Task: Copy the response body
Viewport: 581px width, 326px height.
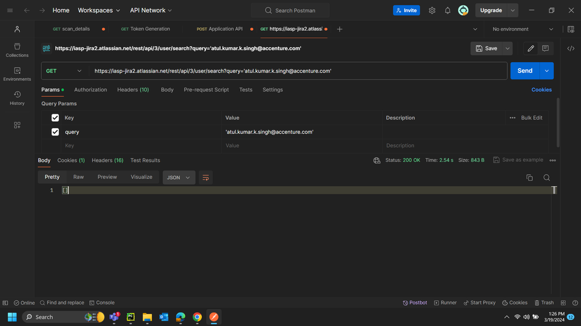Action: point(529,178)
